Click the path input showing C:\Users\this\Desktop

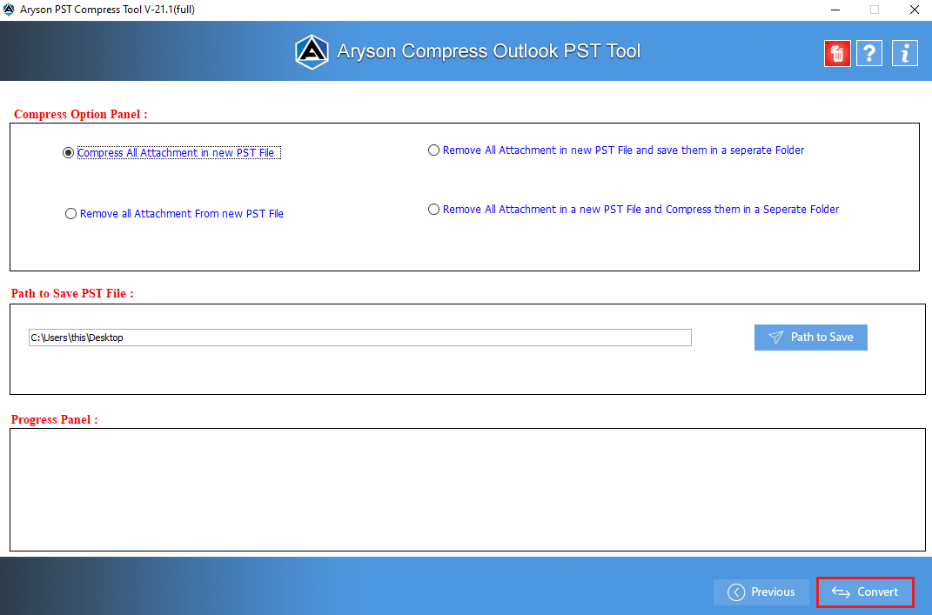(360, 338)
